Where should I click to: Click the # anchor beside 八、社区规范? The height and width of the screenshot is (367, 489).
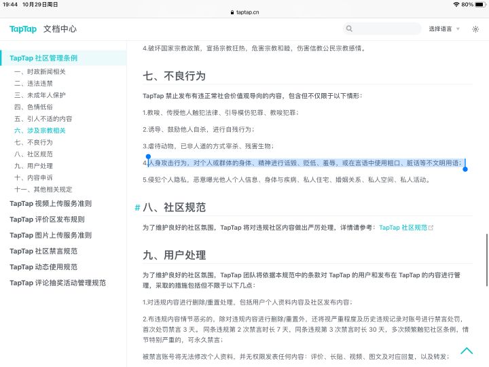[x=137, y=207]
